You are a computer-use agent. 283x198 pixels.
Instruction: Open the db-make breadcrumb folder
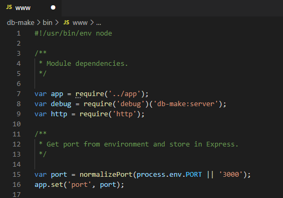click(x=20, y=23)
